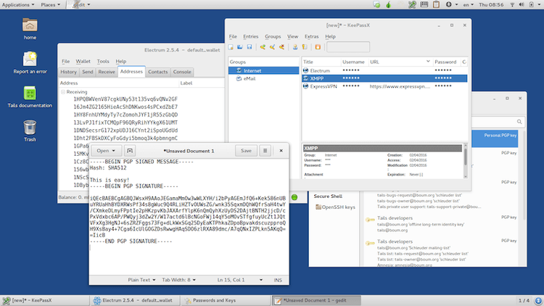Click the Save button in gedit
Image resolution: width=544 pixels, height=306 pixels.
click(x=246, y=150)
